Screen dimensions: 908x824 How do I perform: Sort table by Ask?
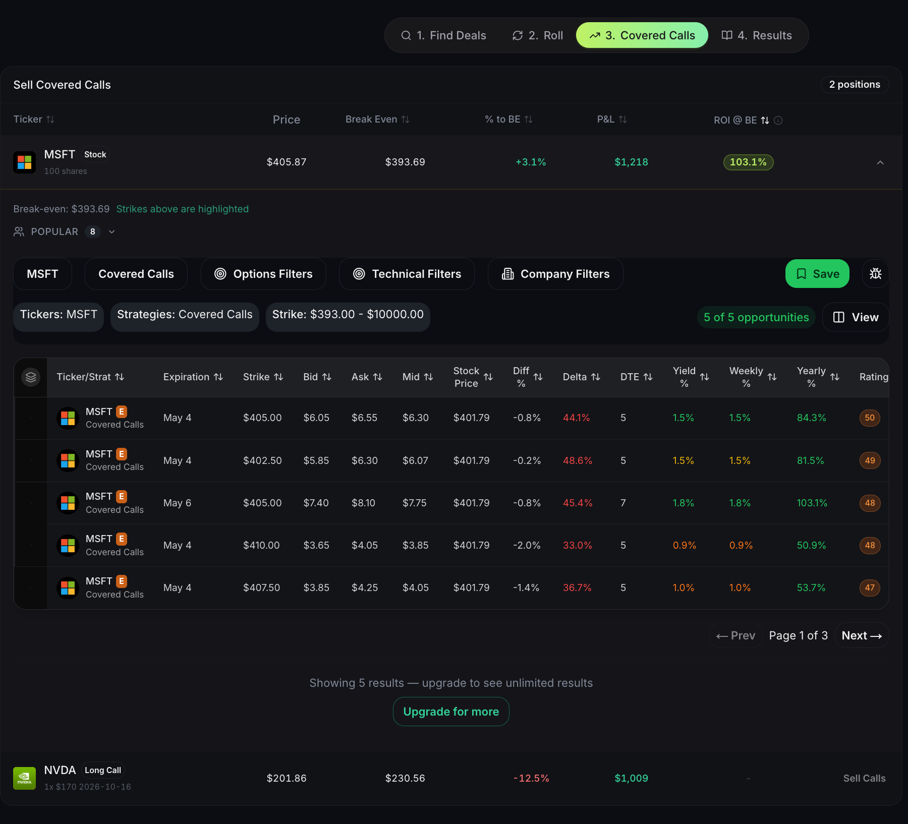(x=367, y=377)
